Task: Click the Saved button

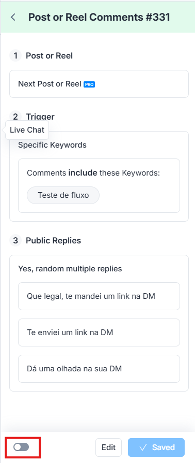Action: [156, 447]
